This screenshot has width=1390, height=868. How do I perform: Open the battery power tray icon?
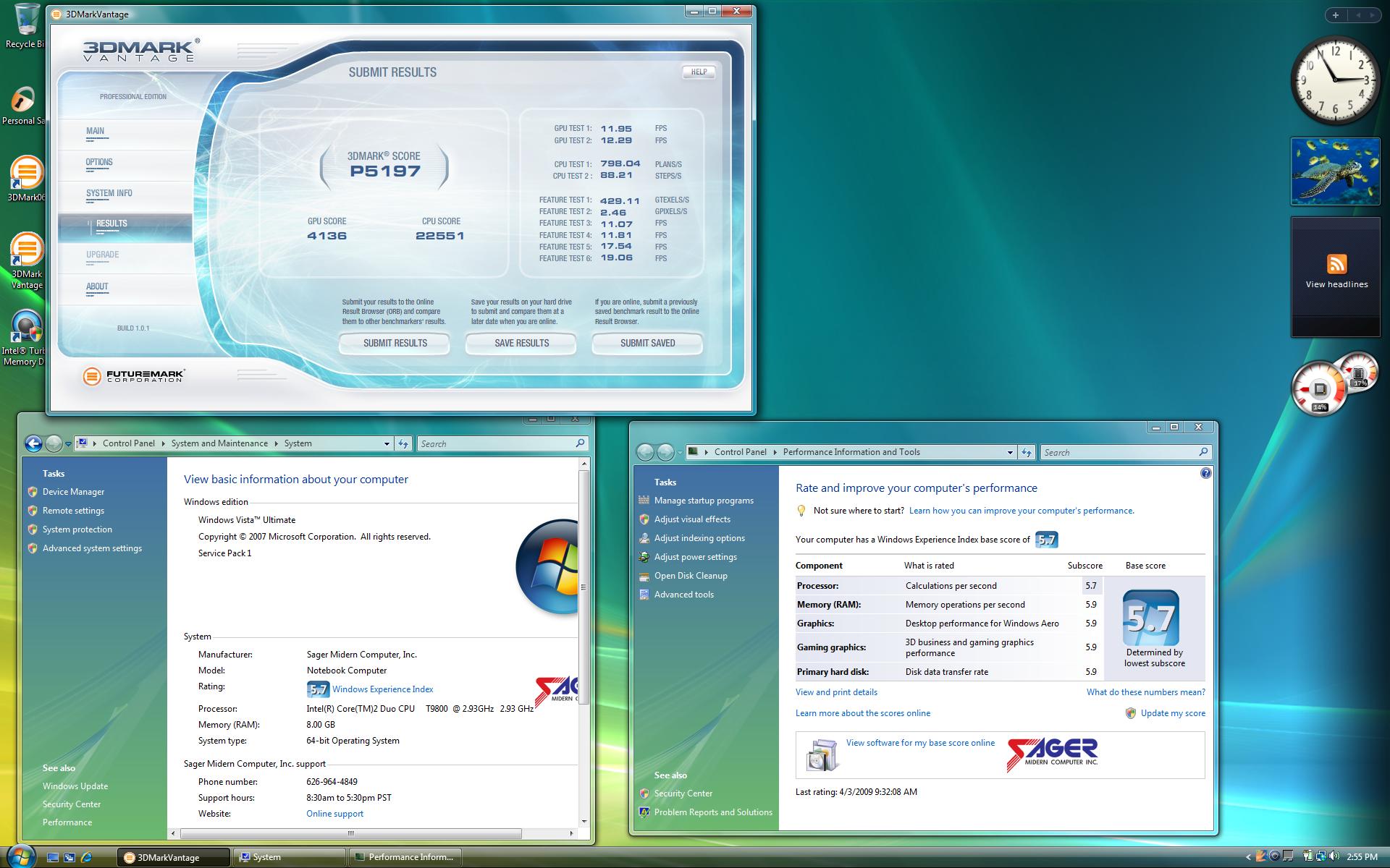pos(1309,856)
